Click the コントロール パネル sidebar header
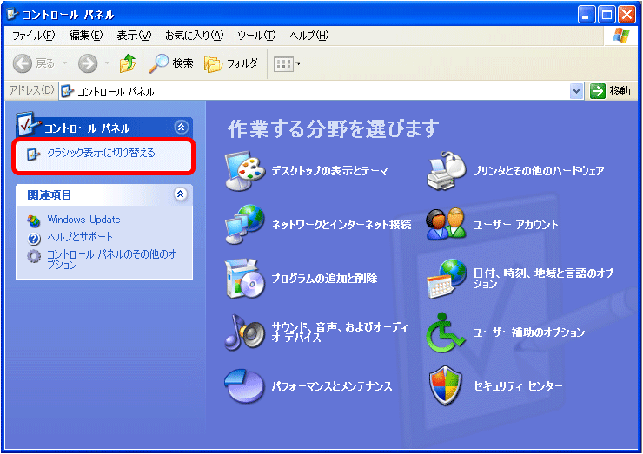The width and height of the screenshot is (643, 454). [x=104, y=128]
